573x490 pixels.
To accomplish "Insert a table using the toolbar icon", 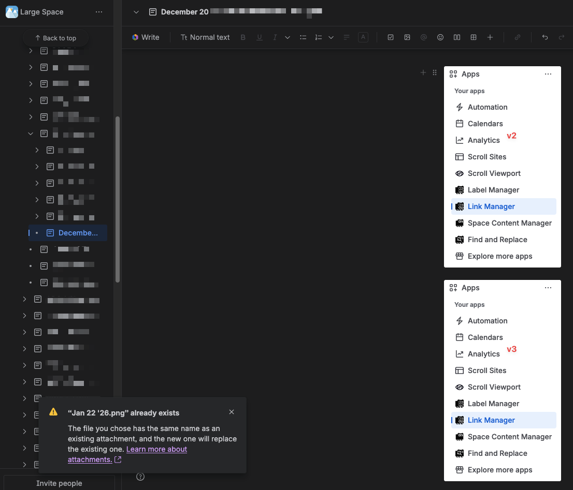I will tap(474, 37).
